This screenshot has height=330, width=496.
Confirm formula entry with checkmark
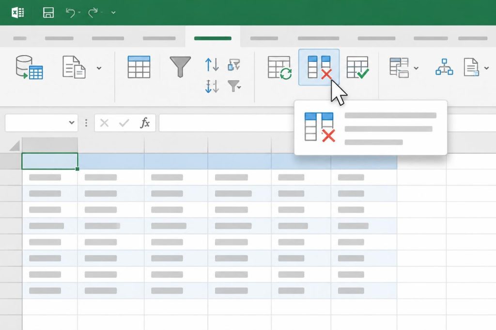click(x=124, y=123)
